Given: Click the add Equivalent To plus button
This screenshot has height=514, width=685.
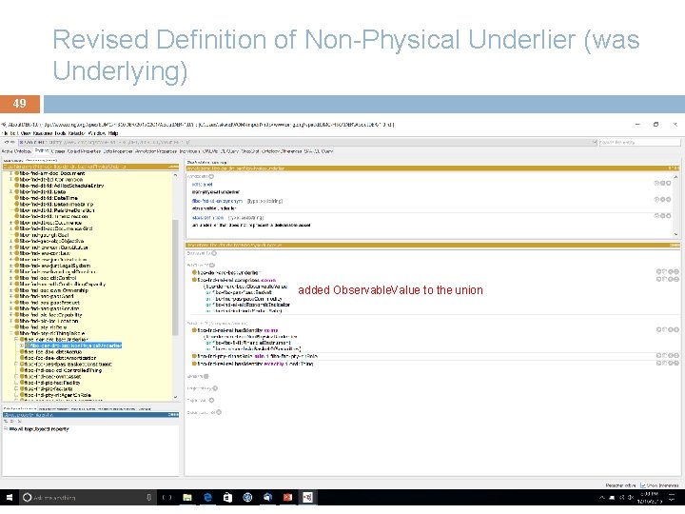Looking at the screenshot, I should click(x=214, y=253).
